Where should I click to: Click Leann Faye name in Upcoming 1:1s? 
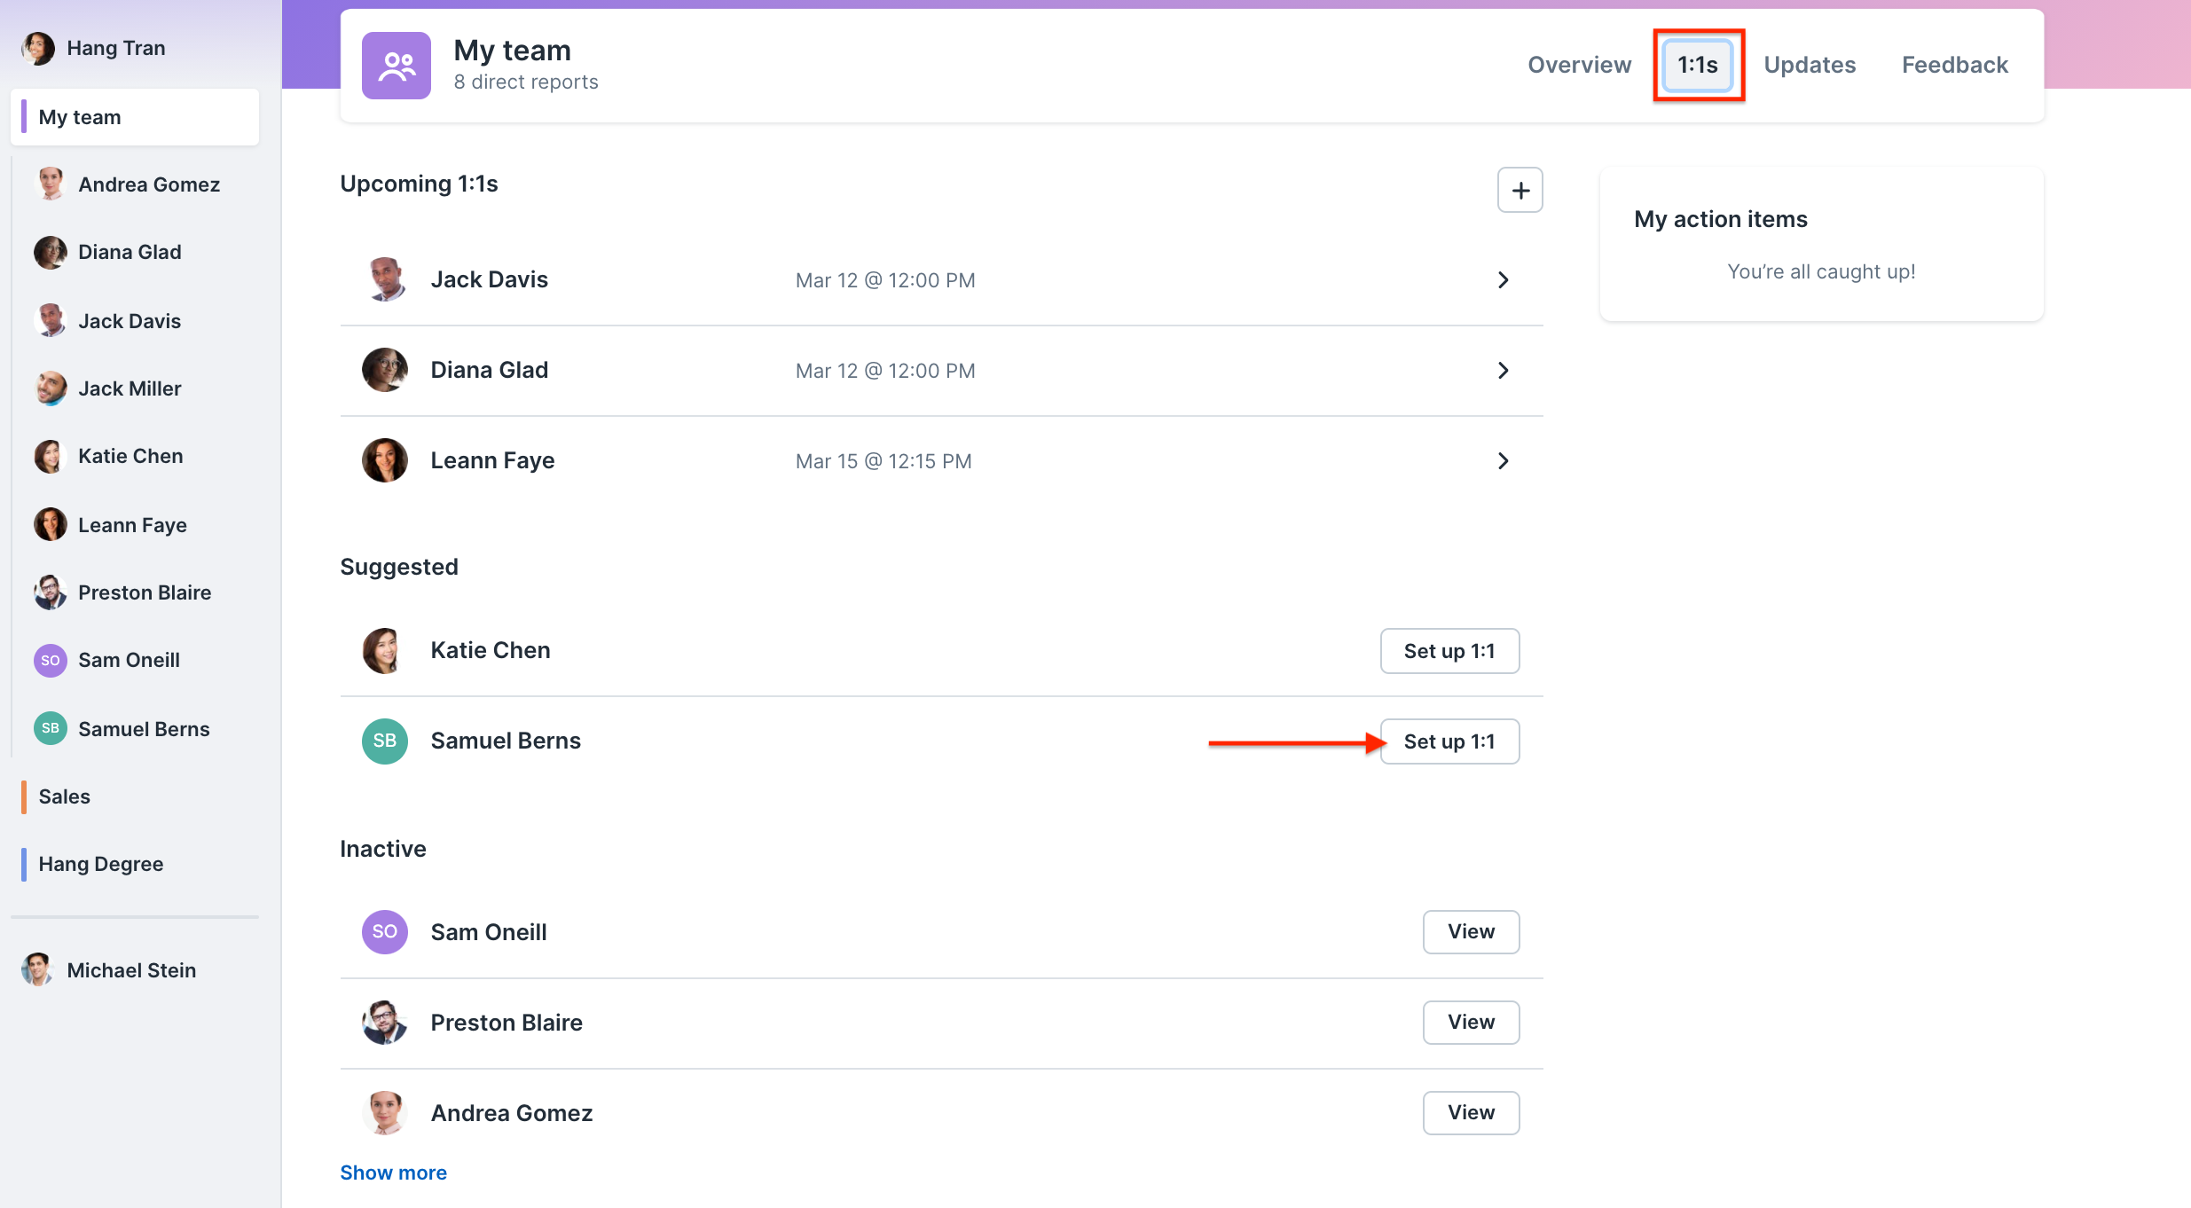pyautogui.click(x=492, y=461)
